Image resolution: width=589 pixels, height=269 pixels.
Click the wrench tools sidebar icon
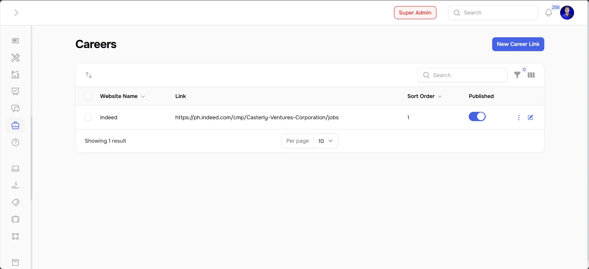[15, 58]
